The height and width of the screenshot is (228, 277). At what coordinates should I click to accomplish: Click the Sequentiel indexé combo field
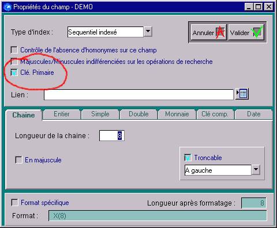[x=106, y=32]
